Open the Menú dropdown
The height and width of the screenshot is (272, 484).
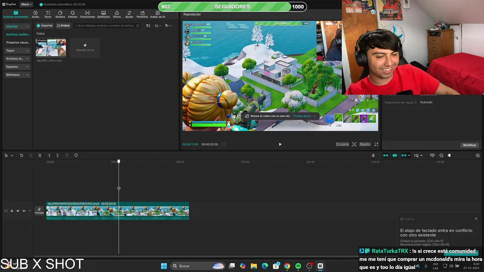(26, 5)
